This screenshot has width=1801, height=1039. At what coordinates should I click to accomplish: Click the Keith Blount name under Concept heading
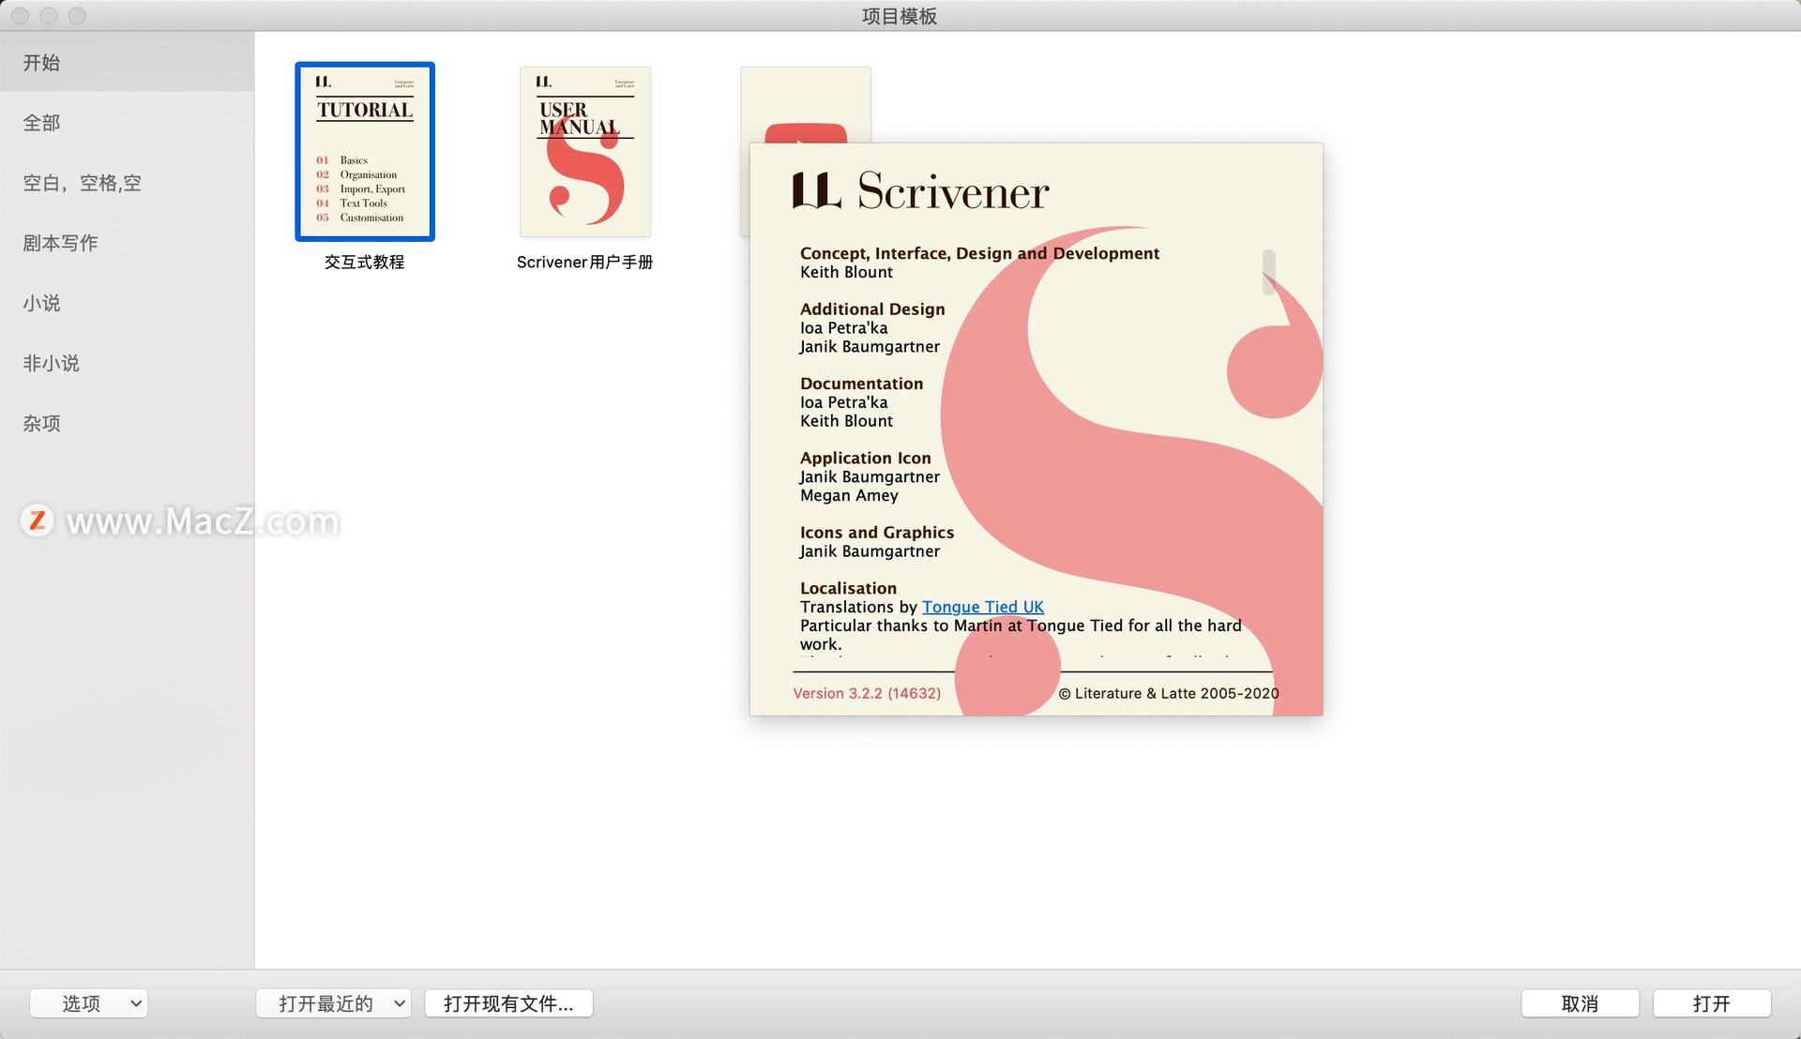[x=846, y=272]
